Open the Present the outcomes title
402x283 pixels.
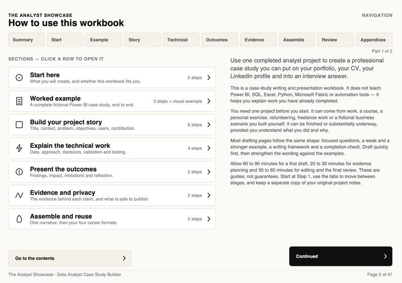point(63,169)
